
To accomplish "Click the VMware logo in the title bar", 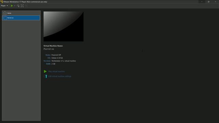I will click(x=2, y=2).
